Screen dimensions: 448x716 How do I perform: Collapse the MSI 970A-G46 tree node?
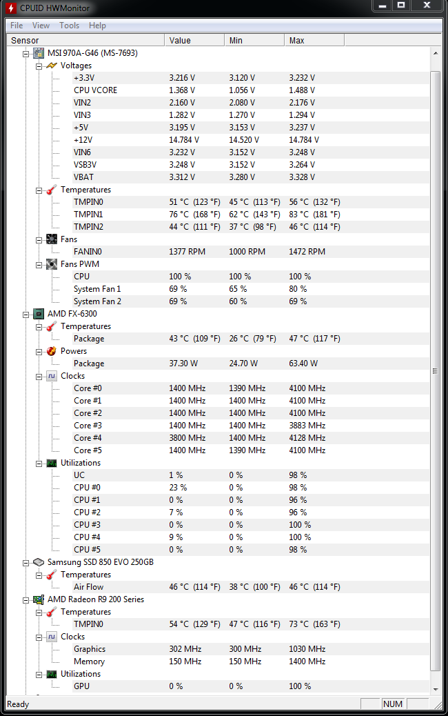click(26, 53)
